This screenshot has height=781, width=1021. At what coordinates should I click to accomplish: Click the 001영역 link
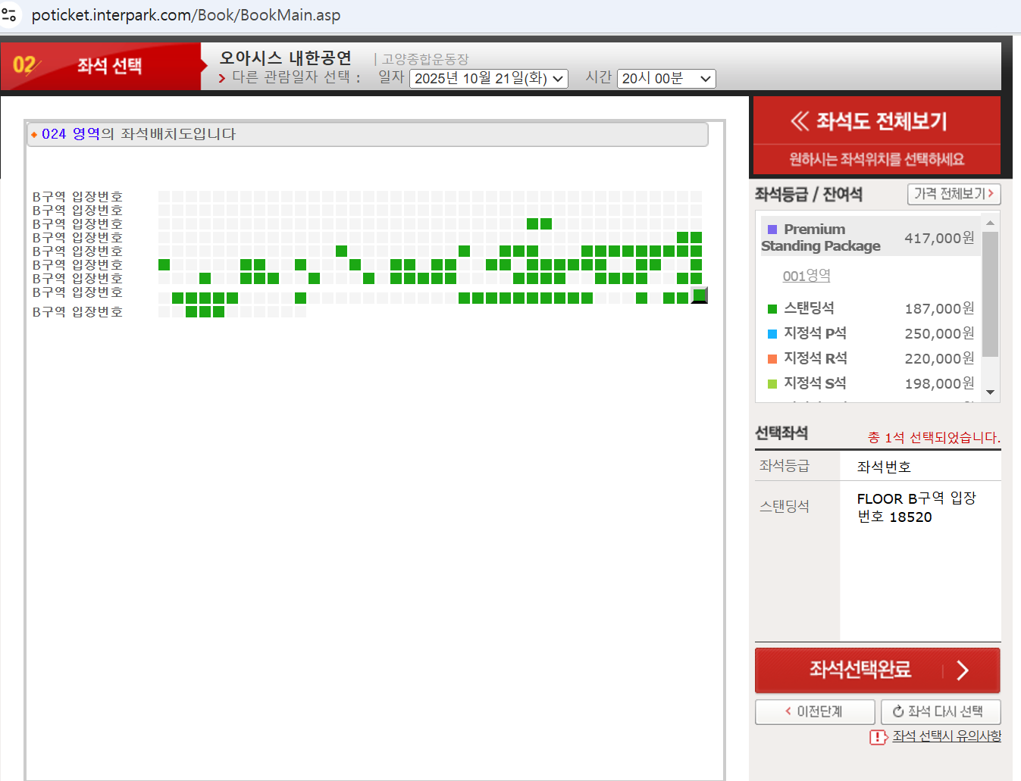click(x=806, y=276)
